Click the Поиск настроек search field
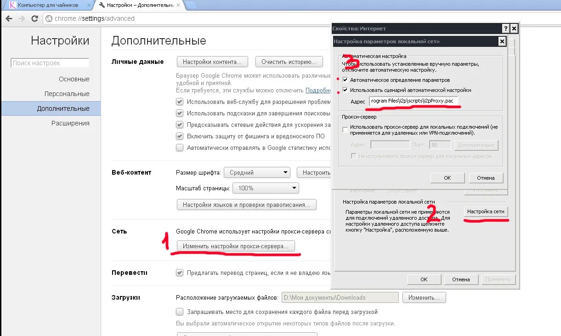Viewport: 561px width, 336px height. coord(50,63)
